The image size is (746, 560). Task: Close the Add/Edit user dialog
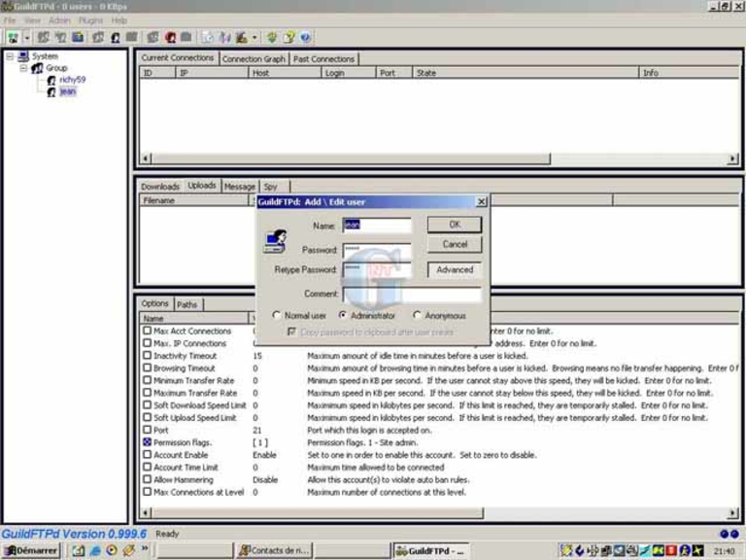click(x=481, y=202)
